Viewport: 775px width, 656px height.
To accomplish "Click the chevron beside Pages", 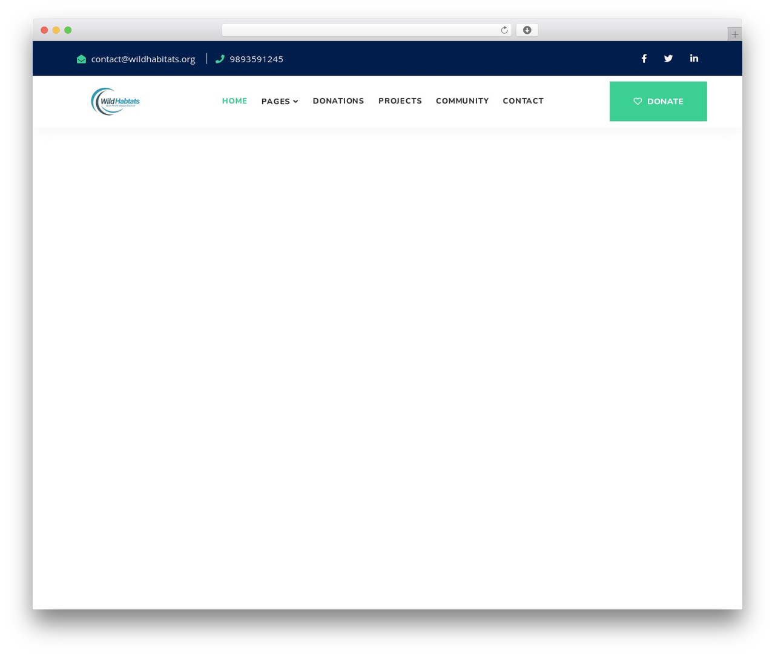I will point(295,102).
